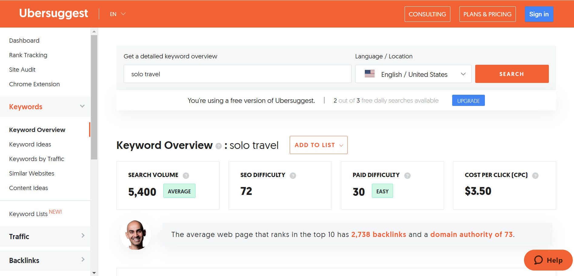574x276 pixels.
Task: Click Paid Difficulty help icon
Action: pyautogui.click(x=407, y=176)
